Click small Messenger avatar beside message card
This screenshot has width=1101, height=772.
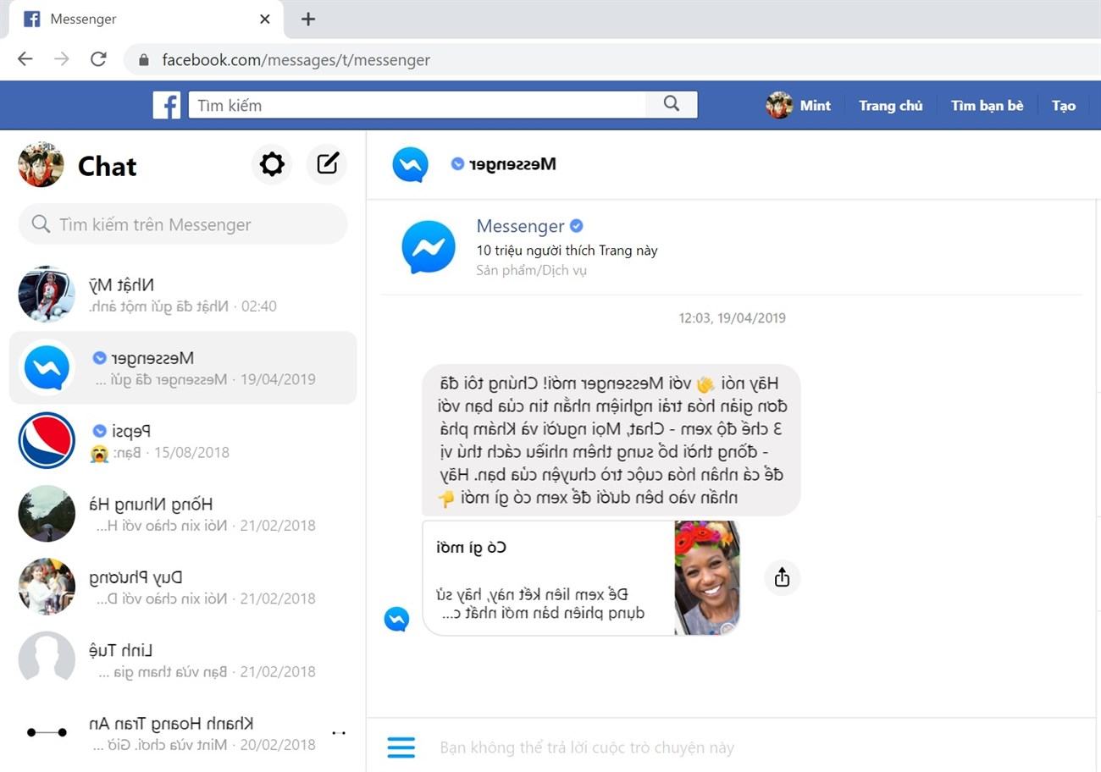[x=396, y=619]
